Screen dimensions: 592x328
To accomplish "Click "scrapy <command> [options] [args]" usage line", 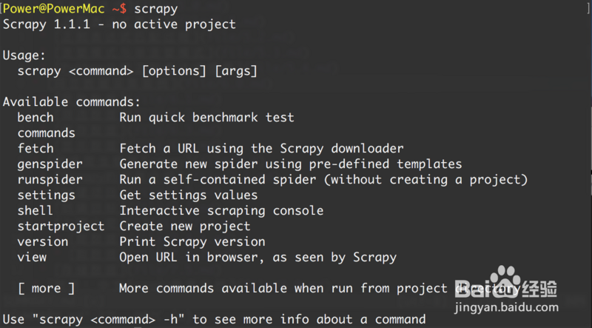I will pos(138,70).
